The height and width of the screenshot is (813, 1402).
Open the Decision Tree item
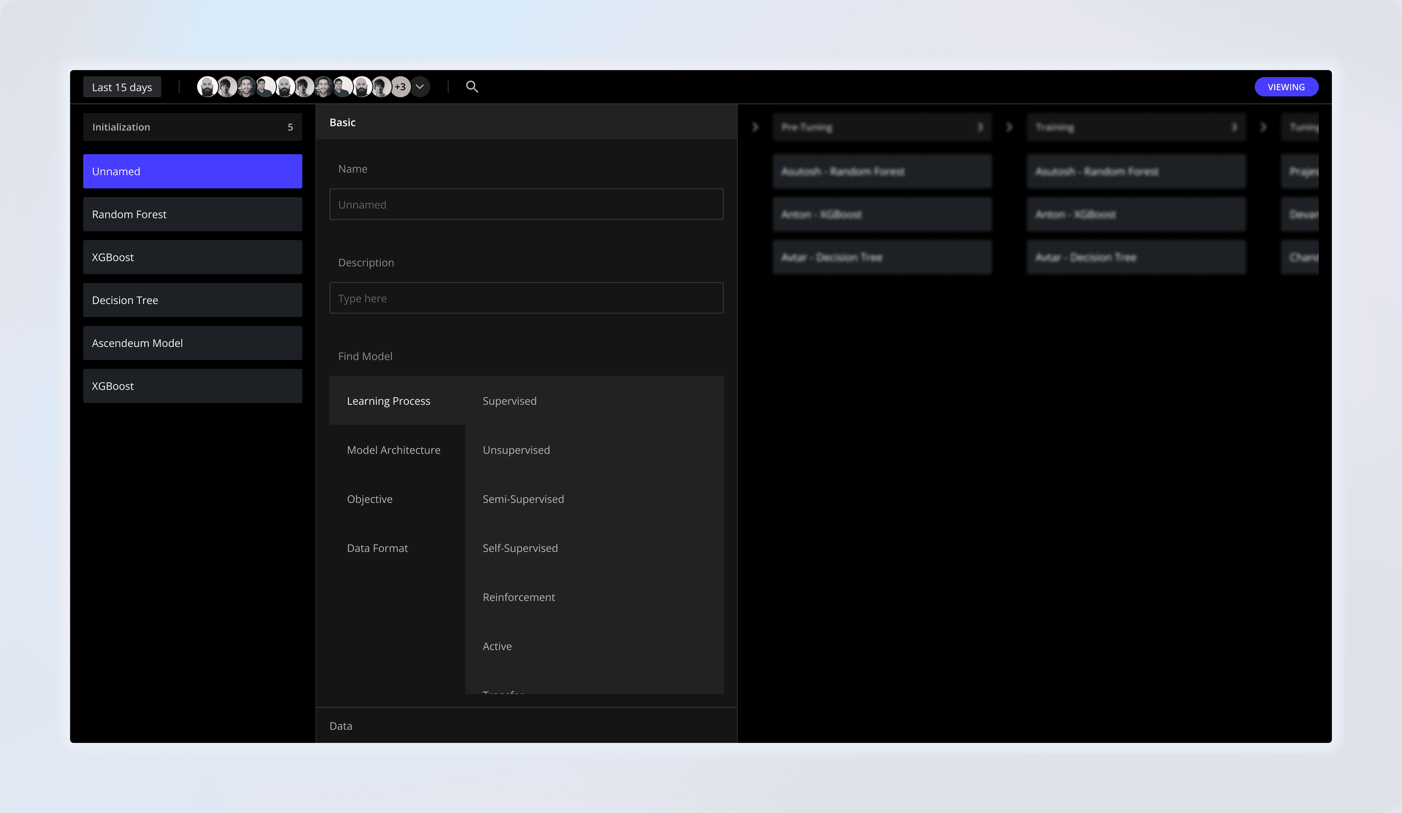(192, 300)
